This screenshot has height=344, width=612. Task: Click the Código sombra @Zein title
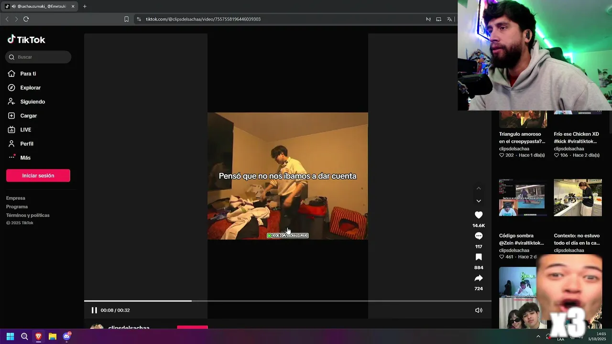coord(522,239)
